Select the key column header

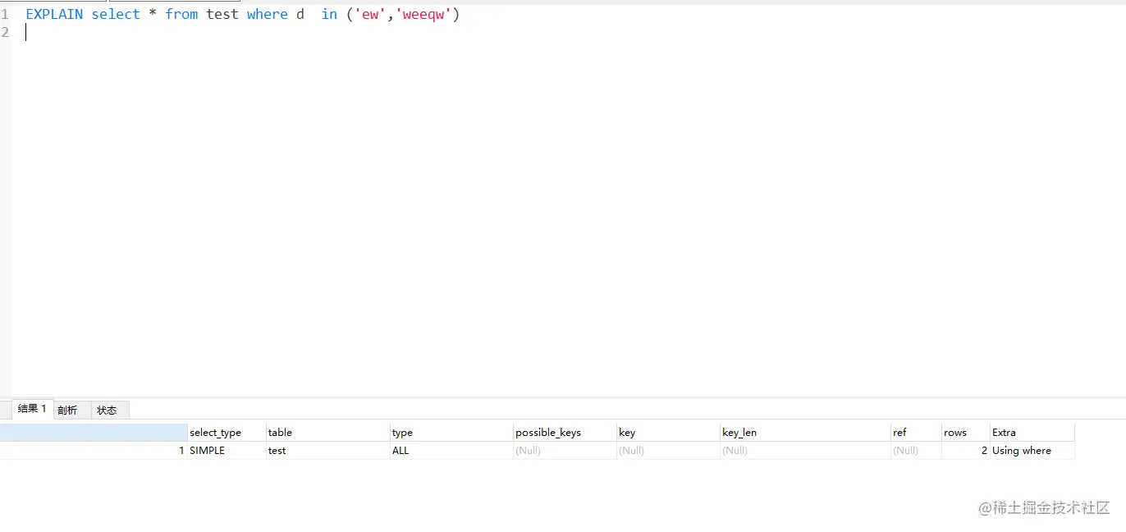point(668,433)
